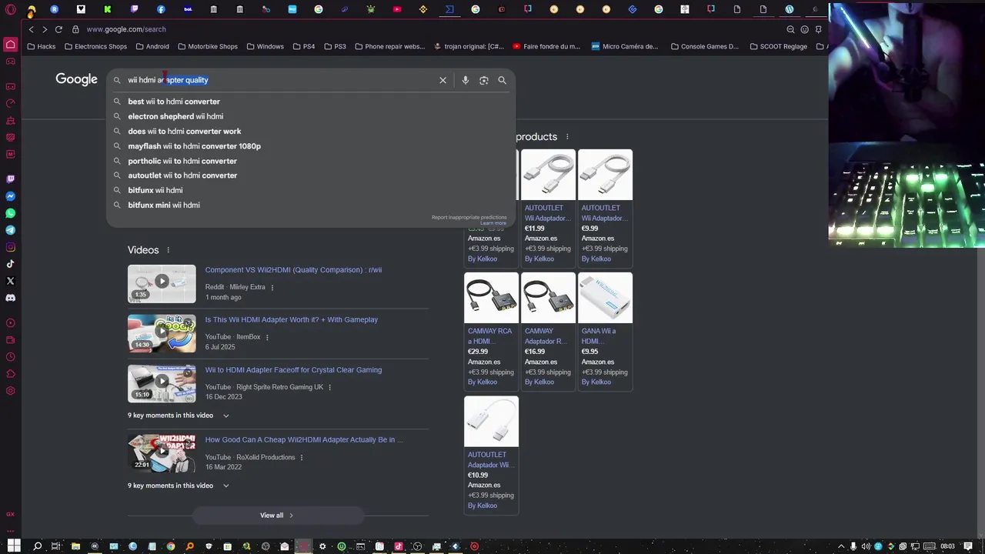This screenshot has width=985, height=554.
Task: Open Windows taskbar search
Action: (x=37, y=546)
